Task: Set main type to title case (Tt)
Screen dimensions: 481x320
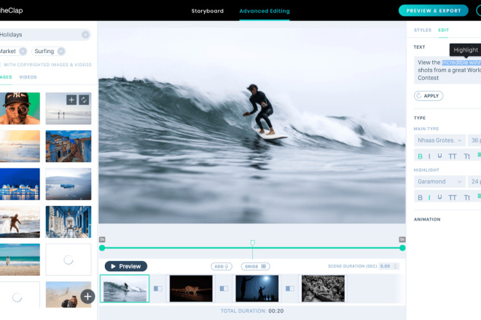Action: coord(466,156)
